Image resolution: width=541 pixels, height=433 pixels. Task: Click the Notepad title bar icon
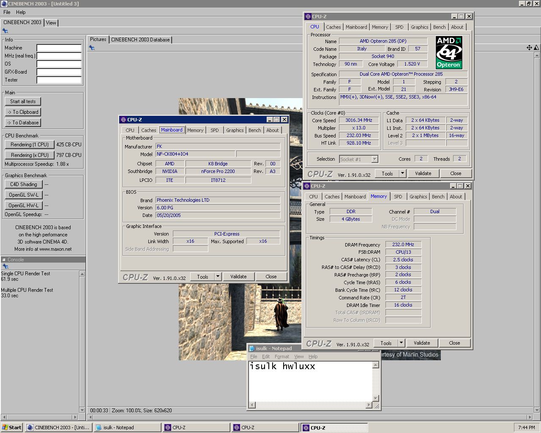coord(252,348)
